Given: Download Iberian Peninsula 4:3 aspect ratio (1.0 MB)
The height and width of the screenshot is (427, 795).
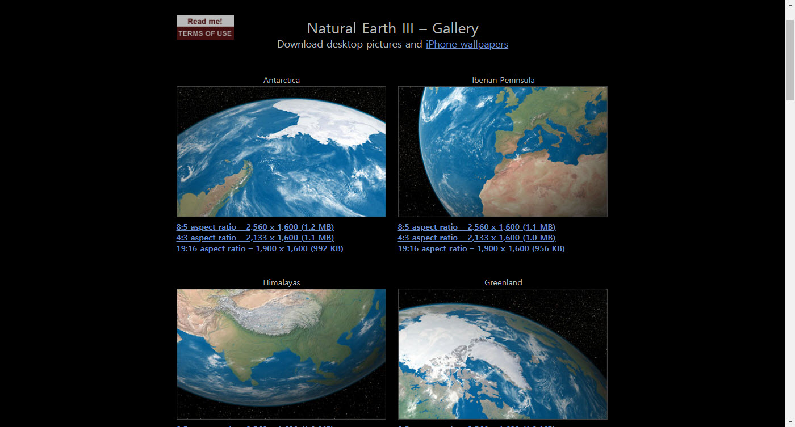Looking at the screenshot, I should click(476, 238).
